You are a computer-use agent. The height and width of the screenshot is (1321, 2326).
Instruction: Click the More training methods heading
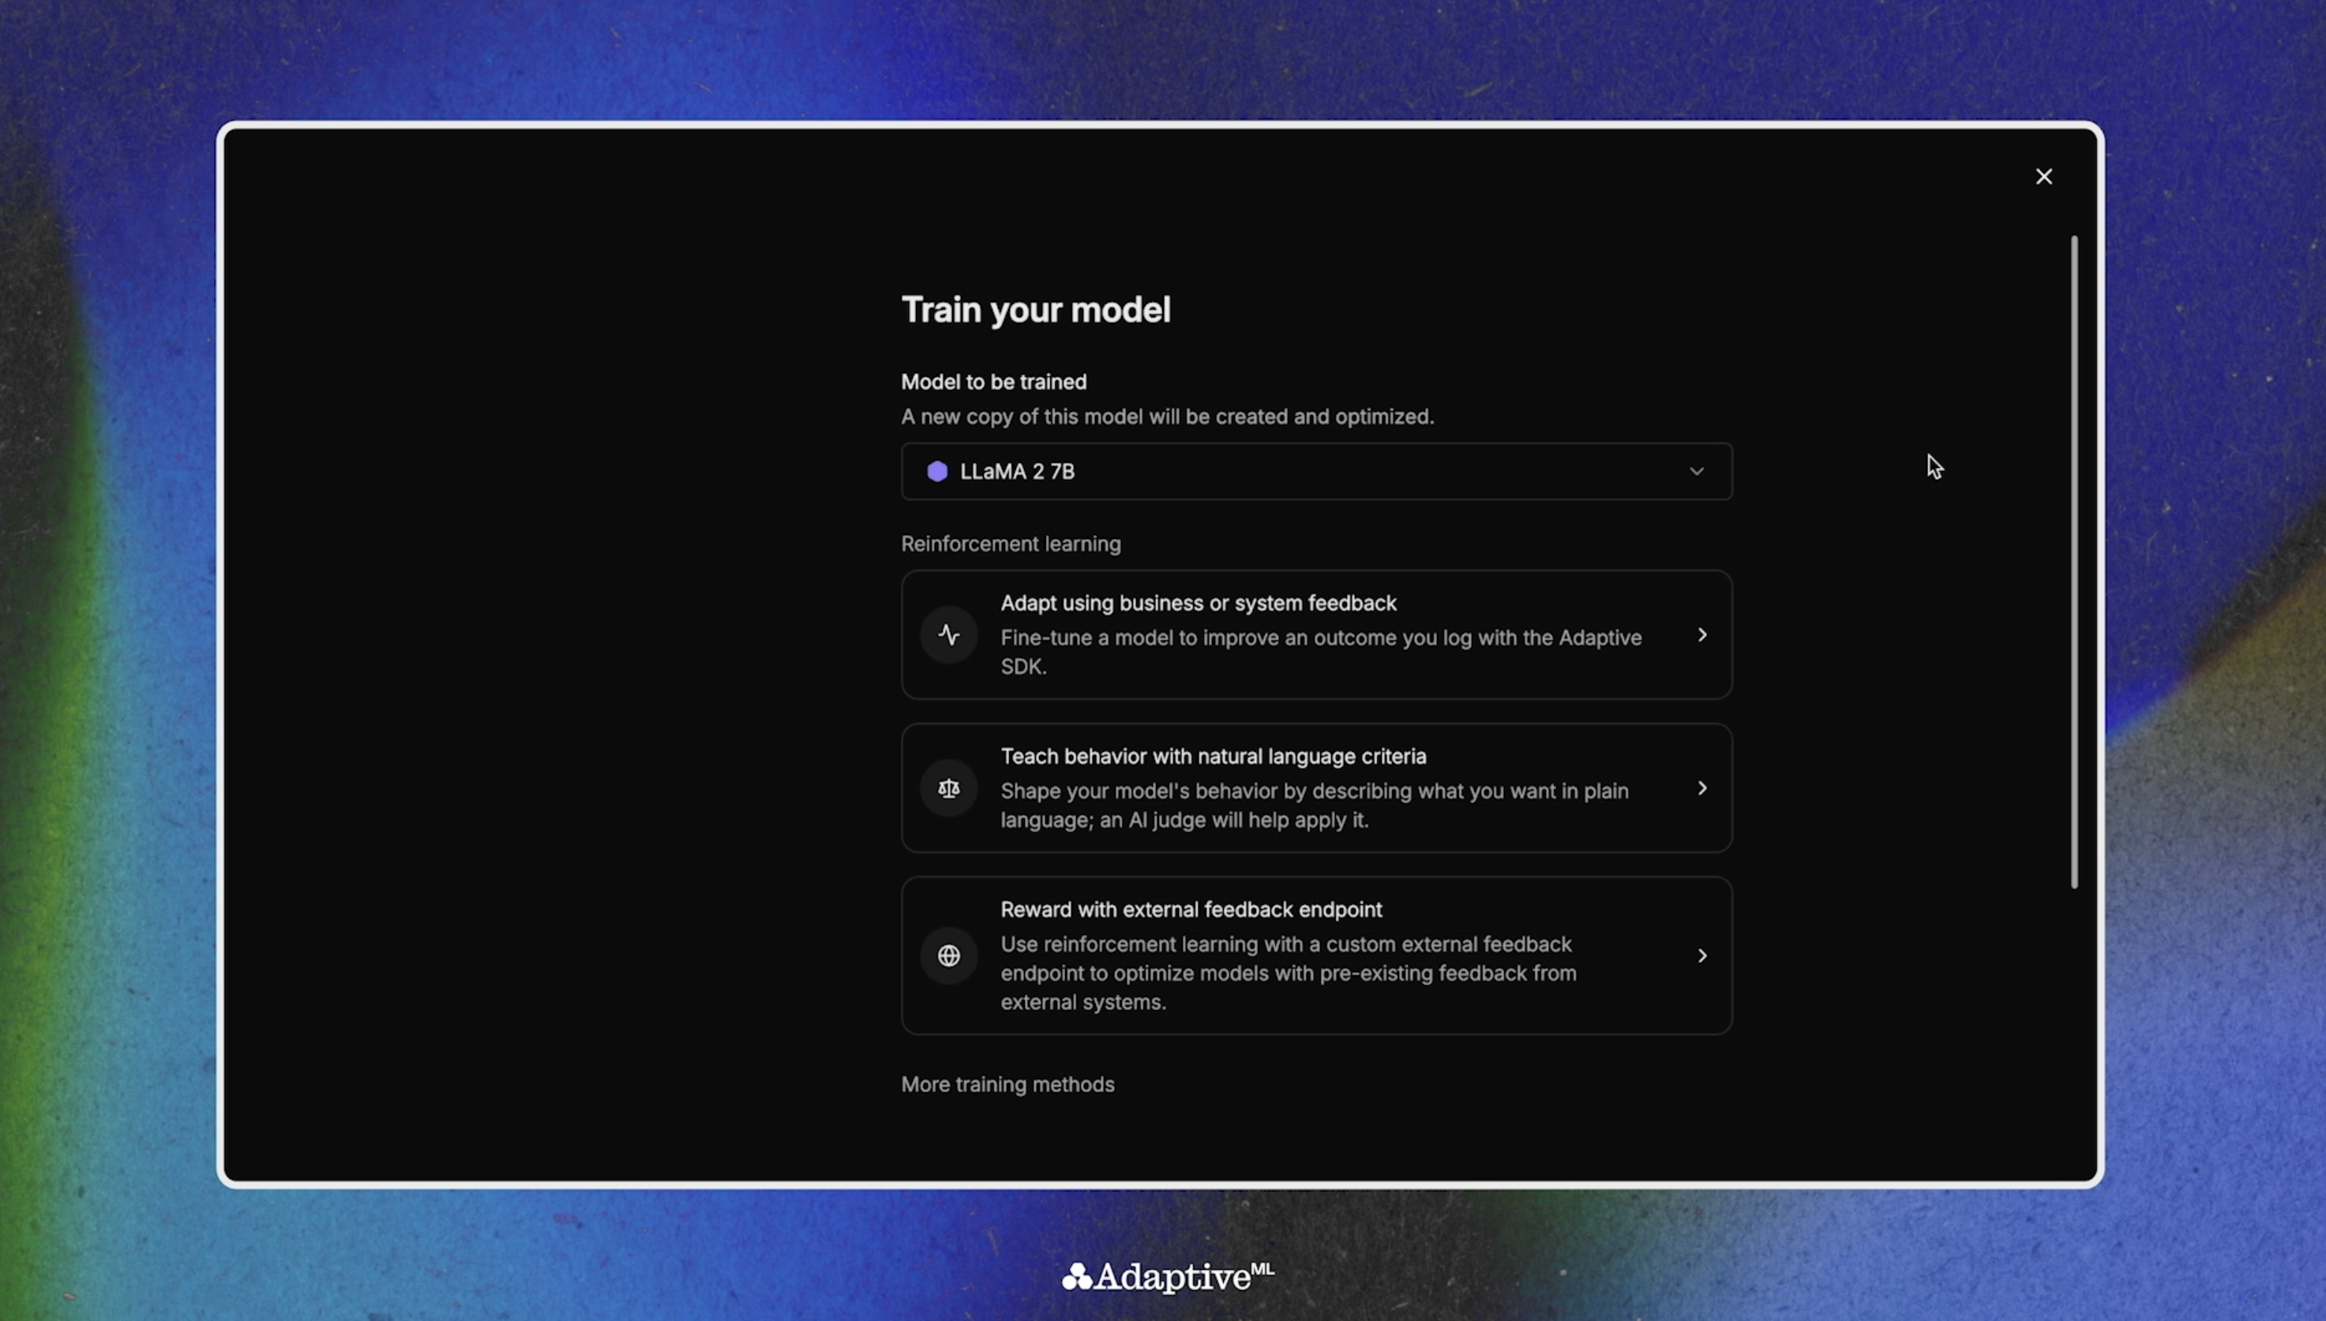pos(1007,1084)
